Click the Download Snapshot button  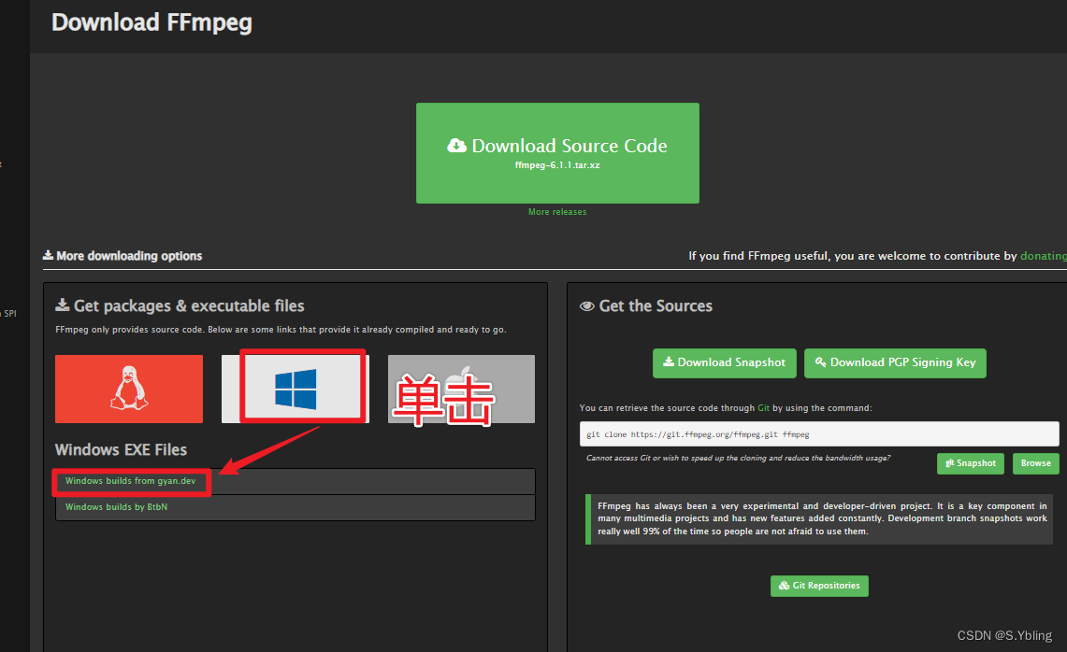(724, 363)
